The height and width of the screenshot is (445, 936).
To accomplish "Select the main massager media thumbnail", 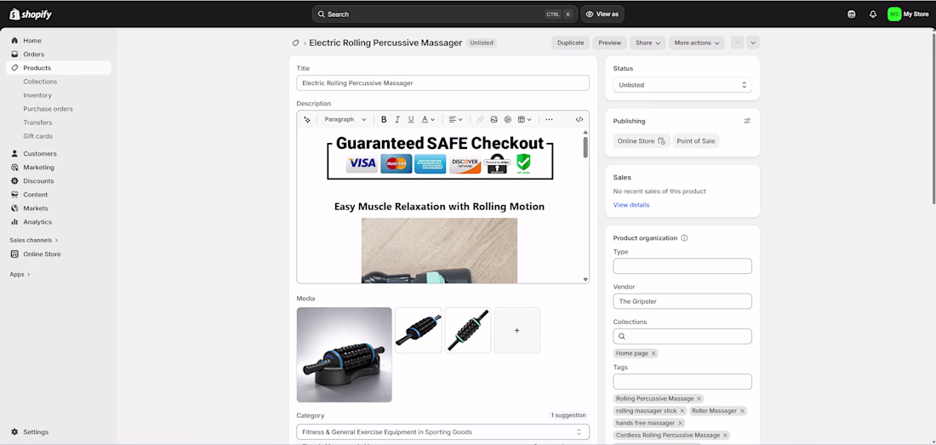I will (345, 355).
